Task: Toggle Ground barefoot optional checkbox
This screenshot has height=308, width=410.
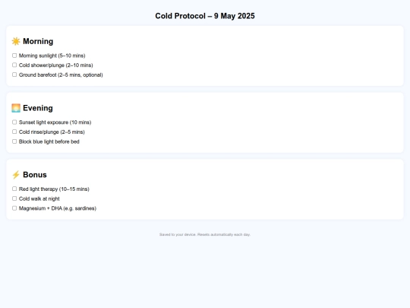Action: point(14,75)
